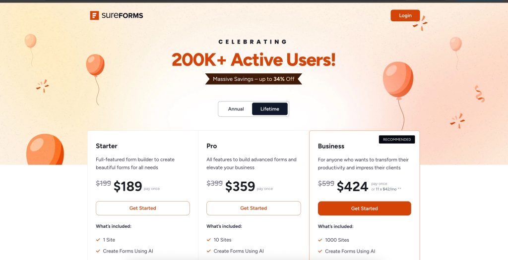The width and height of the screenshot is (508, 260).
Task: Click the checkmark icon beside 10 Sites
Action: (x=209, y=240)
